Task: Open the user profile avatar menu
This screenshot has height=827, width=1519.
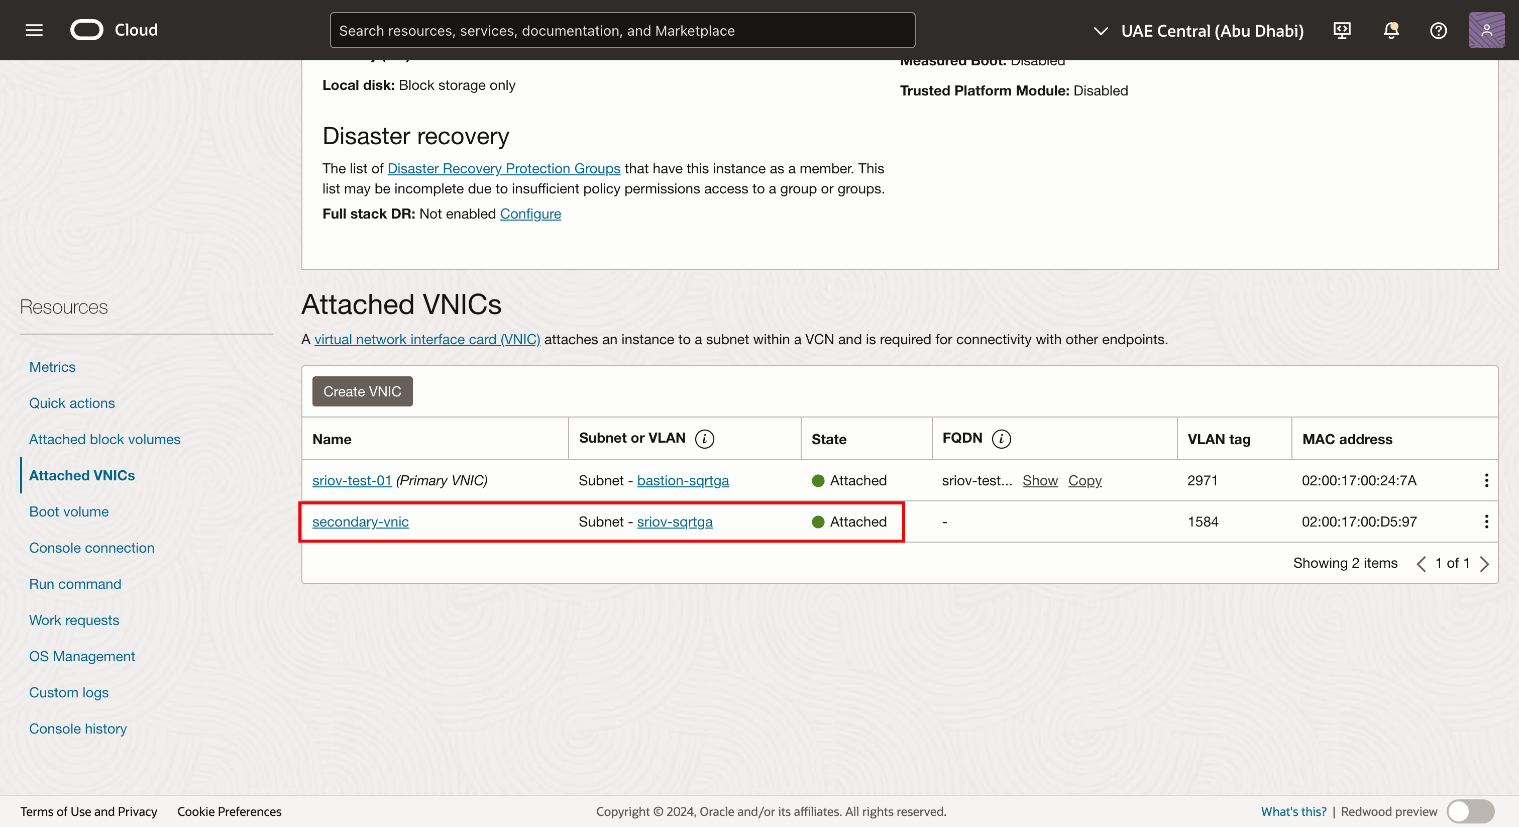Action: click(1486, 30)
